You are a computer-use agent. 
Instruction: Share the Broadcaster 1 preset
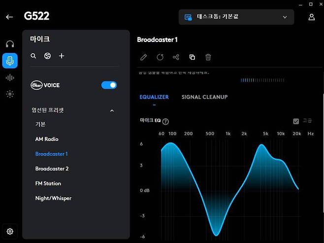click(176, 57)
